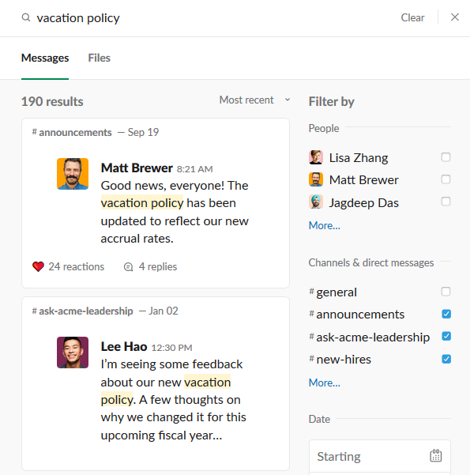Open the Starting date calendar icon

[x=436, y=455]
